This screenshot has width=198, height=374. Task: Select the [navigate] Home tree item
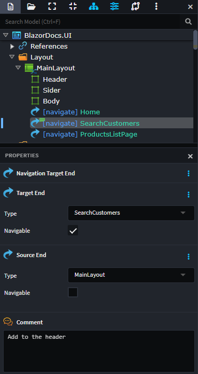[71, 112]
